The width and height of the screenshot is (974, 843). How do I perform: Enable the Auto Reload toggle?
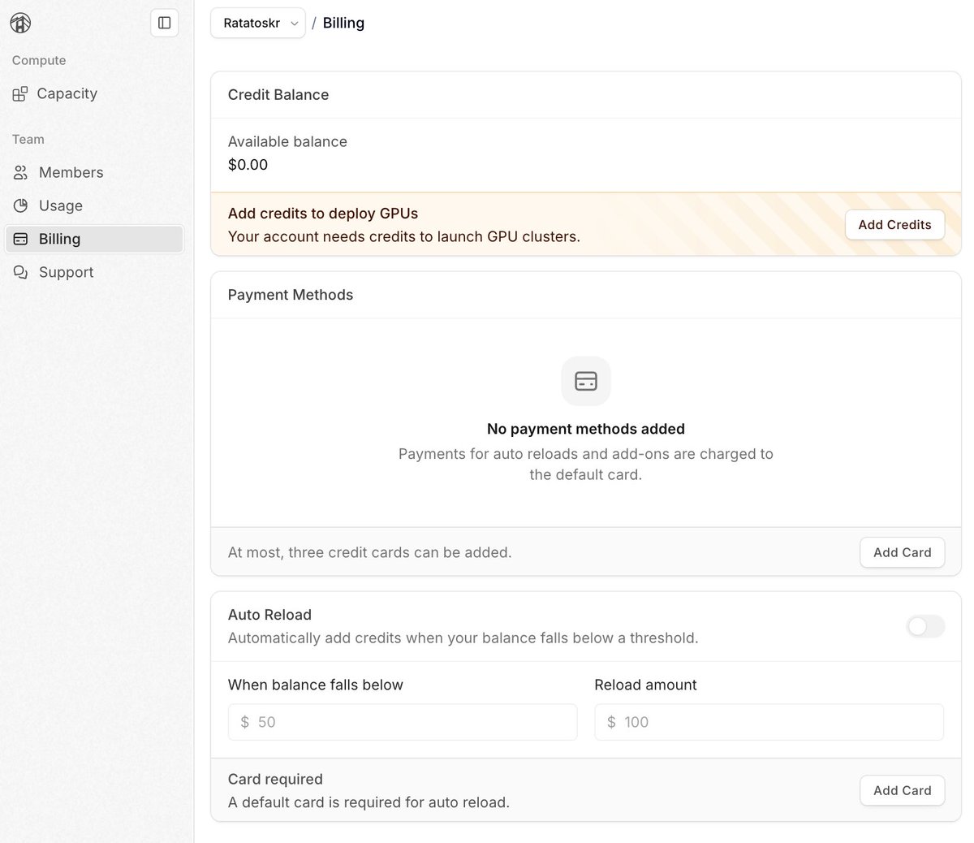[x=925, y=626]
